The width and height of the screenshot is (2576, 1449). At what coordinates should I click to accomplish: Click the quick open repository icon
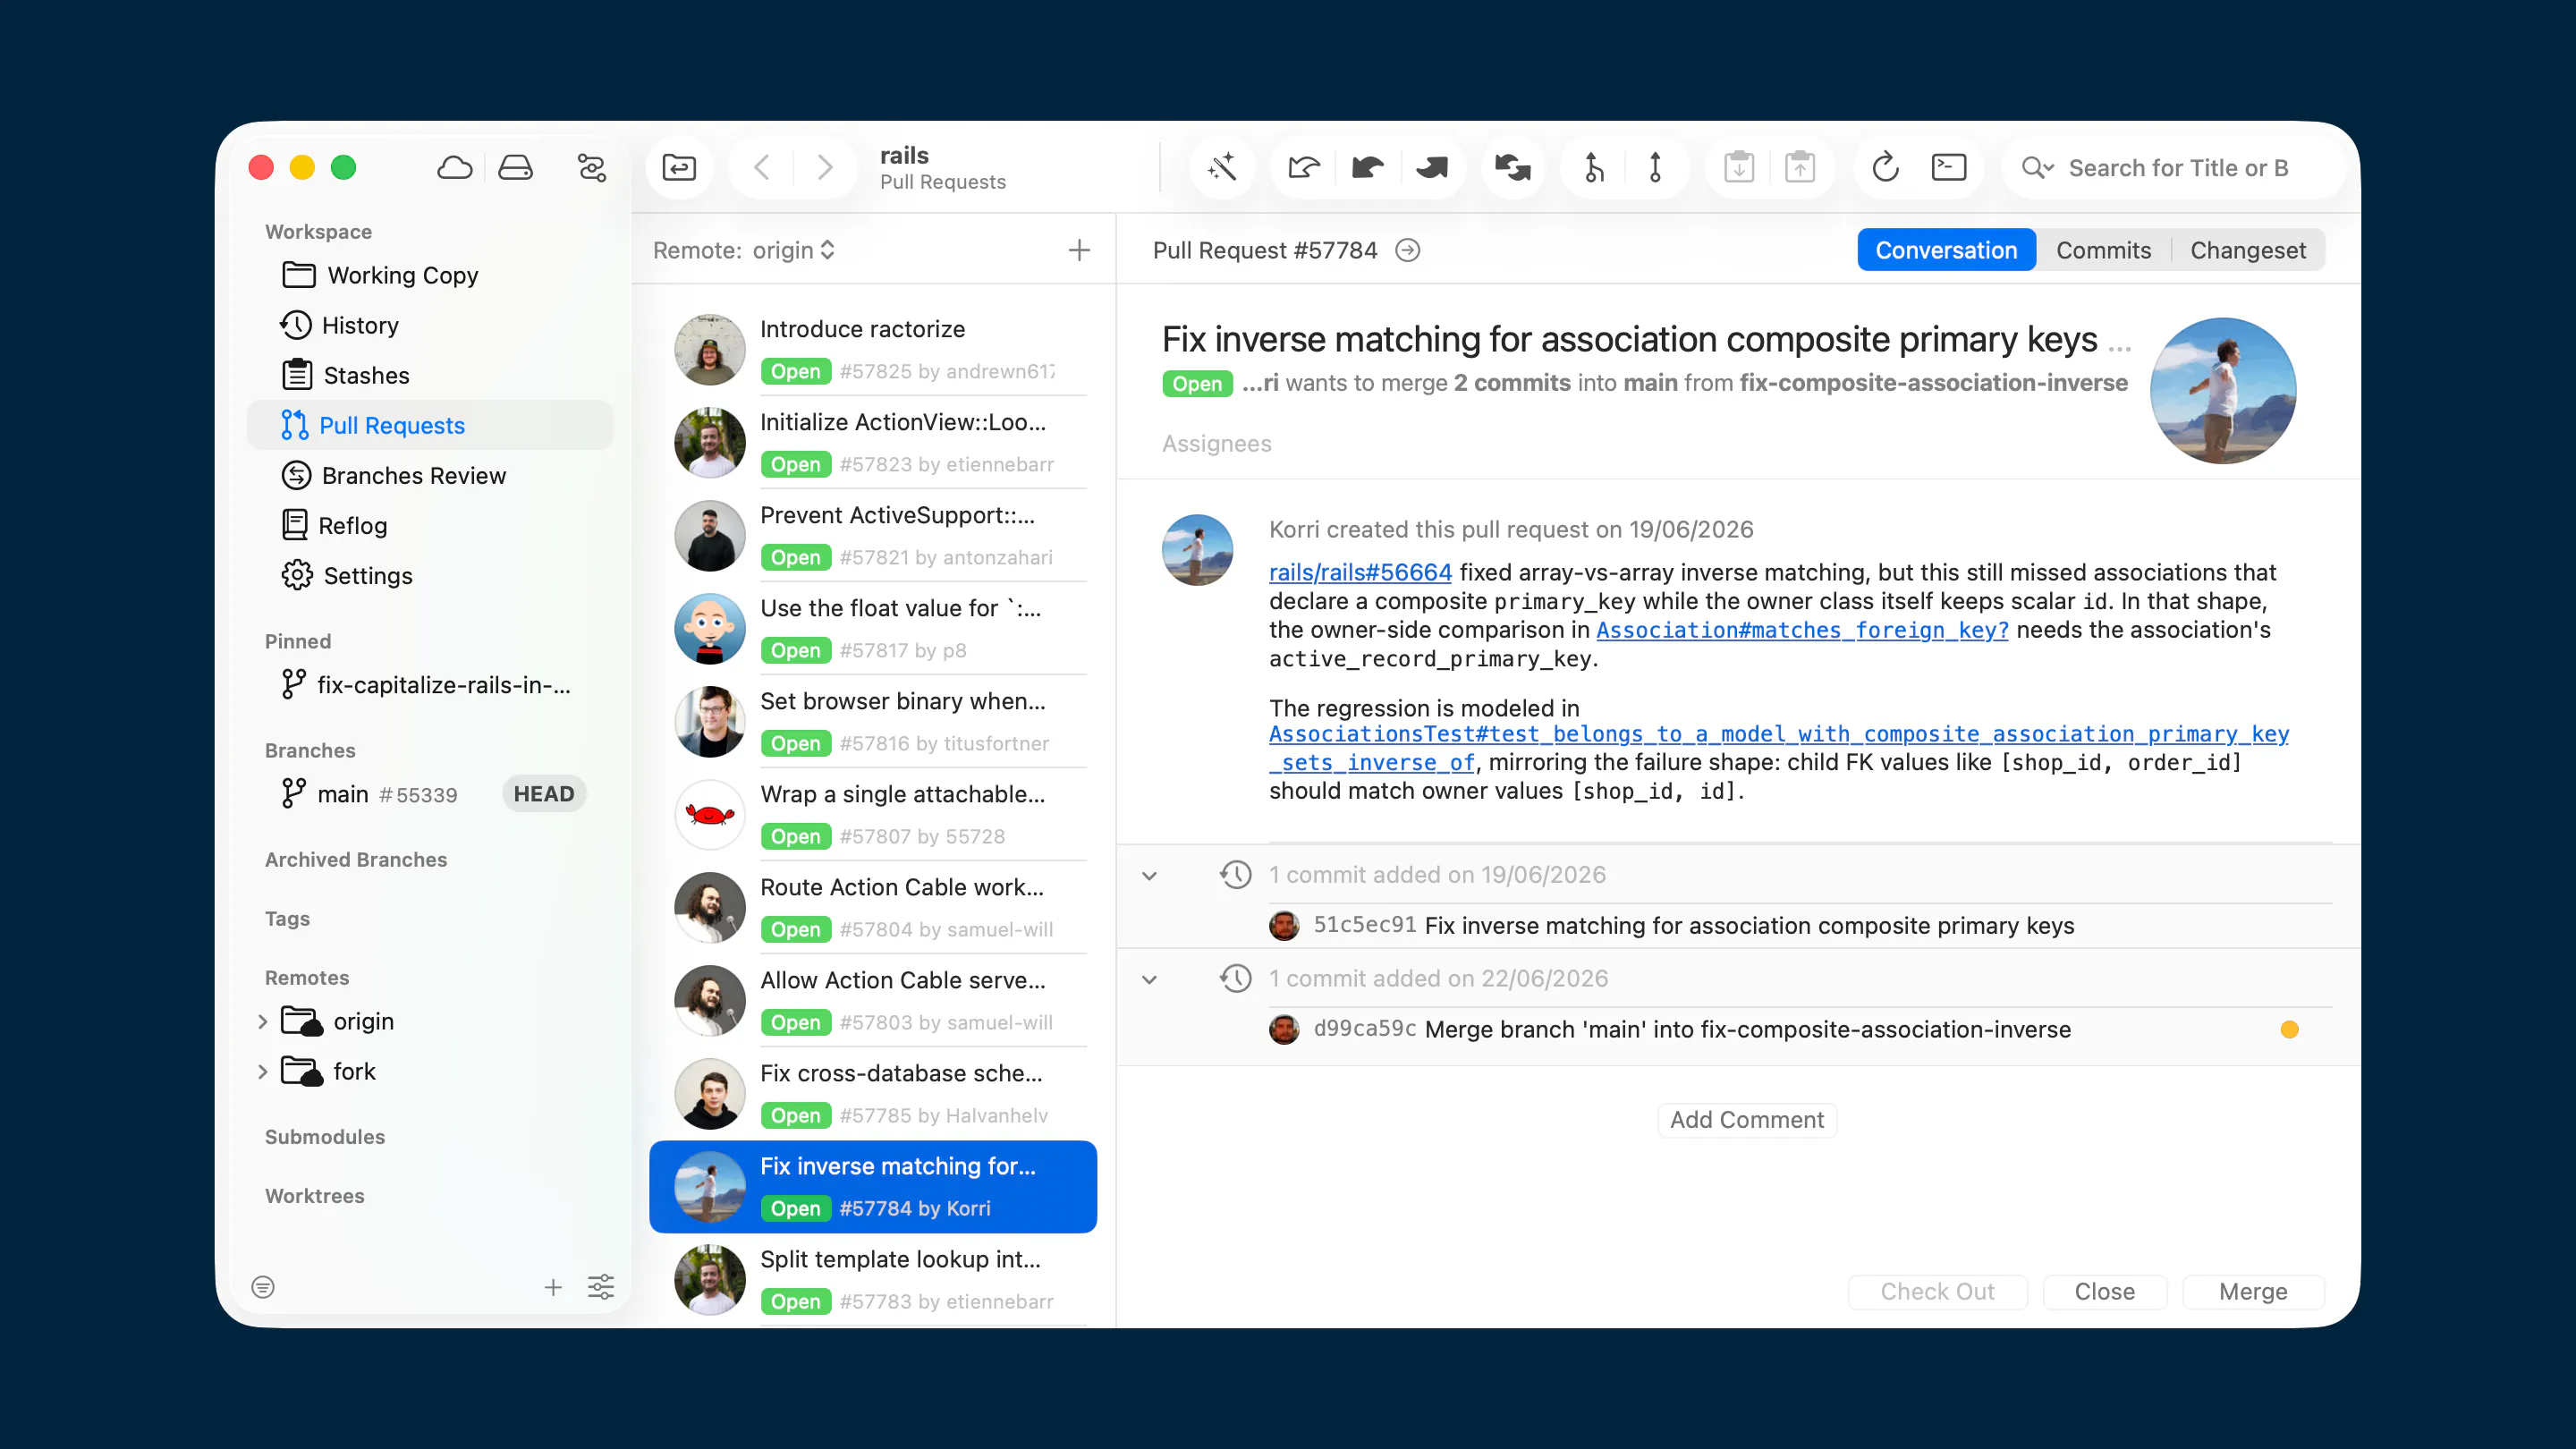point(679,167)
